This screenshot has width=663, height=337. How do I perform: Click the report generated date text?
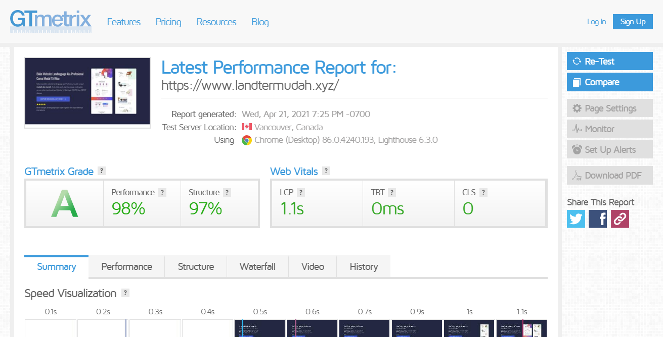306,114
